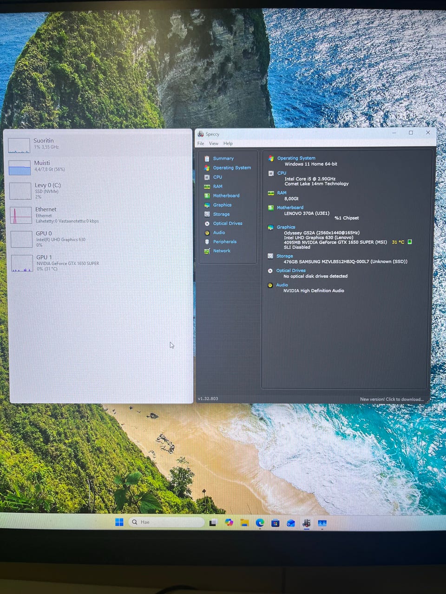Click the mouse icon beside Peripherals in sidebar
Viewport: 446px width, 594px height.
coord(207,241)
